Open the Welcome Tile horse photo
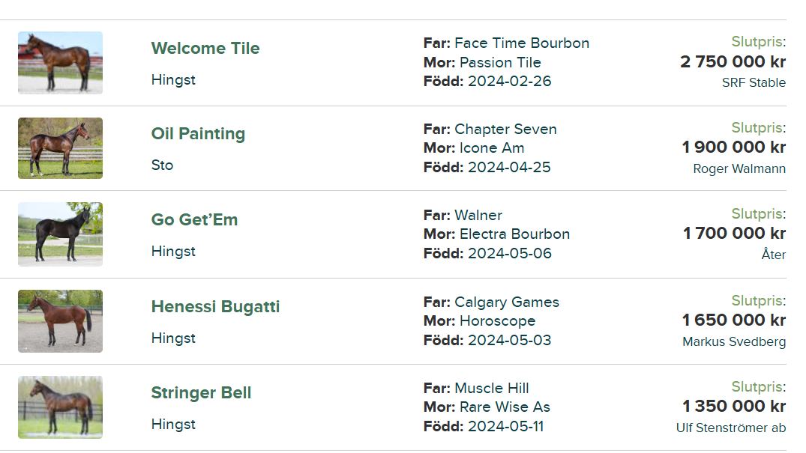Screen dimensions: 806x453 (60, 63)
